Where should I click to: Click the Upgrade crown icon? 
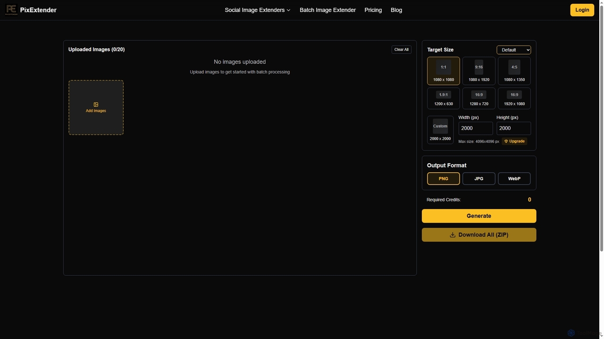click(506, 141)
